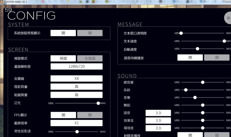Adjust the 文本速度 slider handle
The height and width of the screenshot is (137, 231).
point(224,41)
